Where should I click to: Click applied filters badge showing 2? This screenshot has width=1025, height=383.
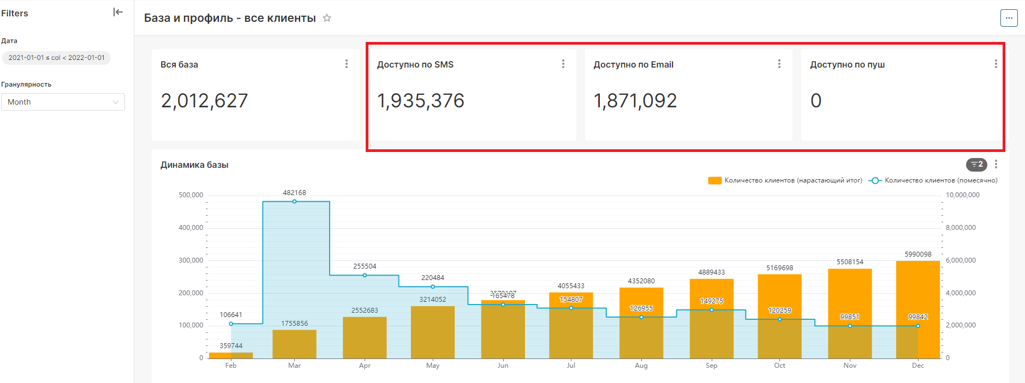(976, 164)
